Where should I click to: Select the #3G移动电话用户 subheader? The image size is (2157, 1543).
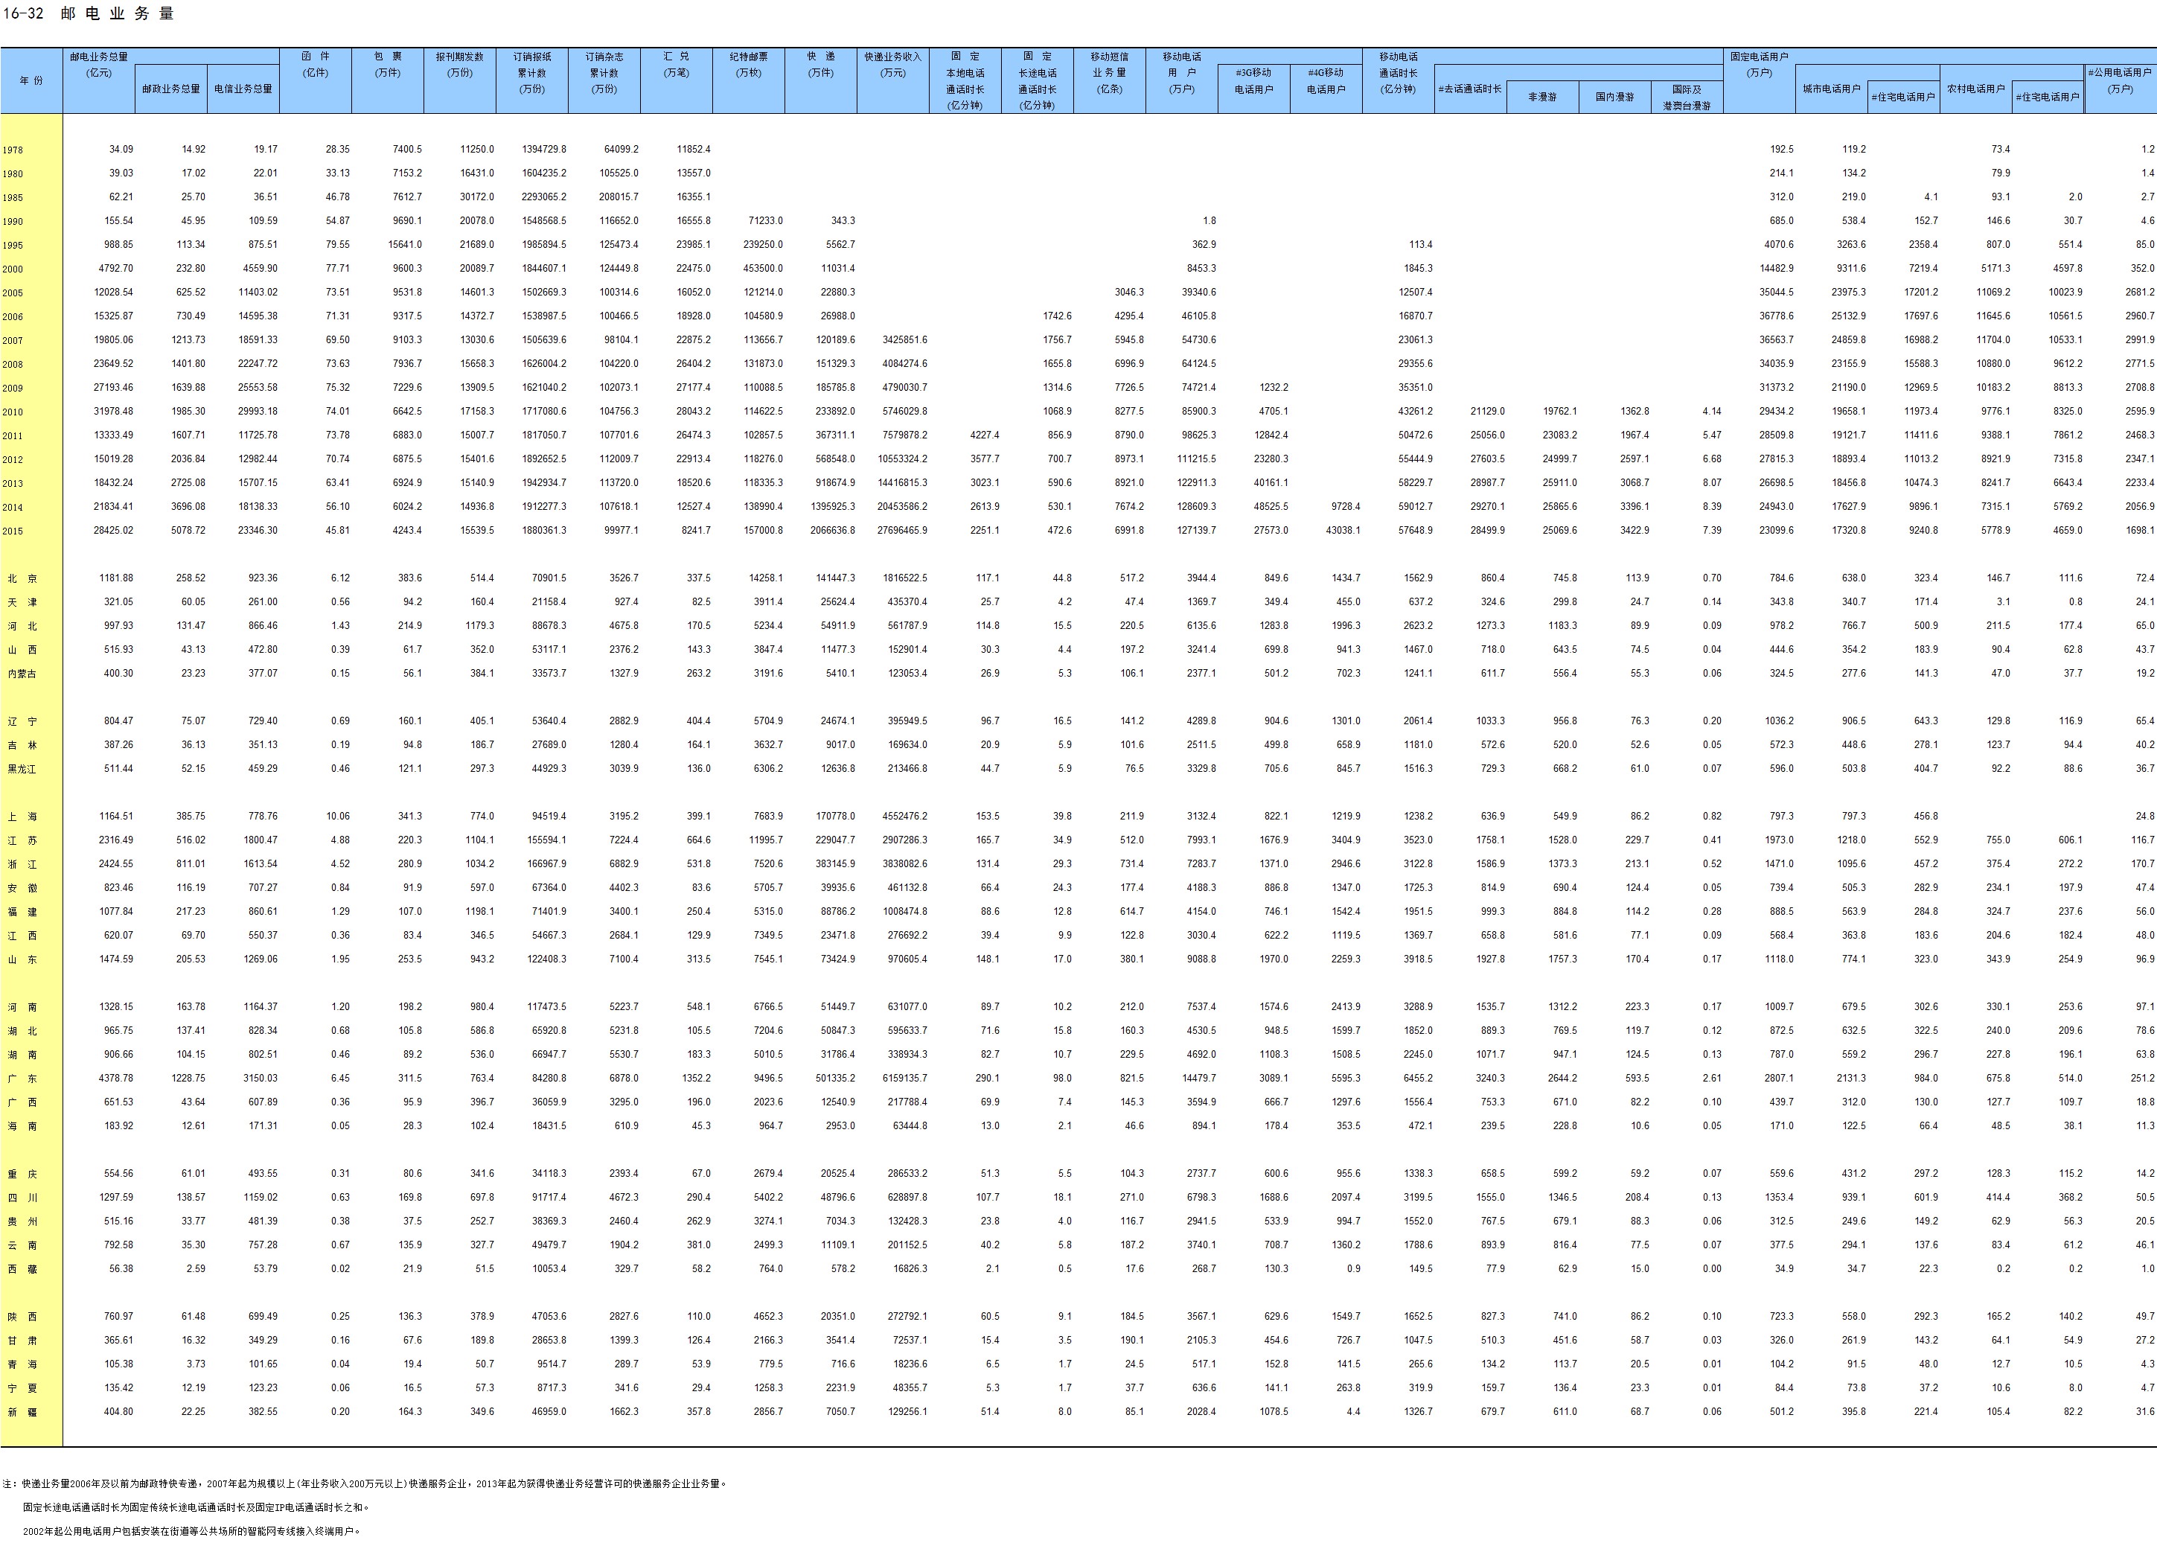pos(1253,81)
